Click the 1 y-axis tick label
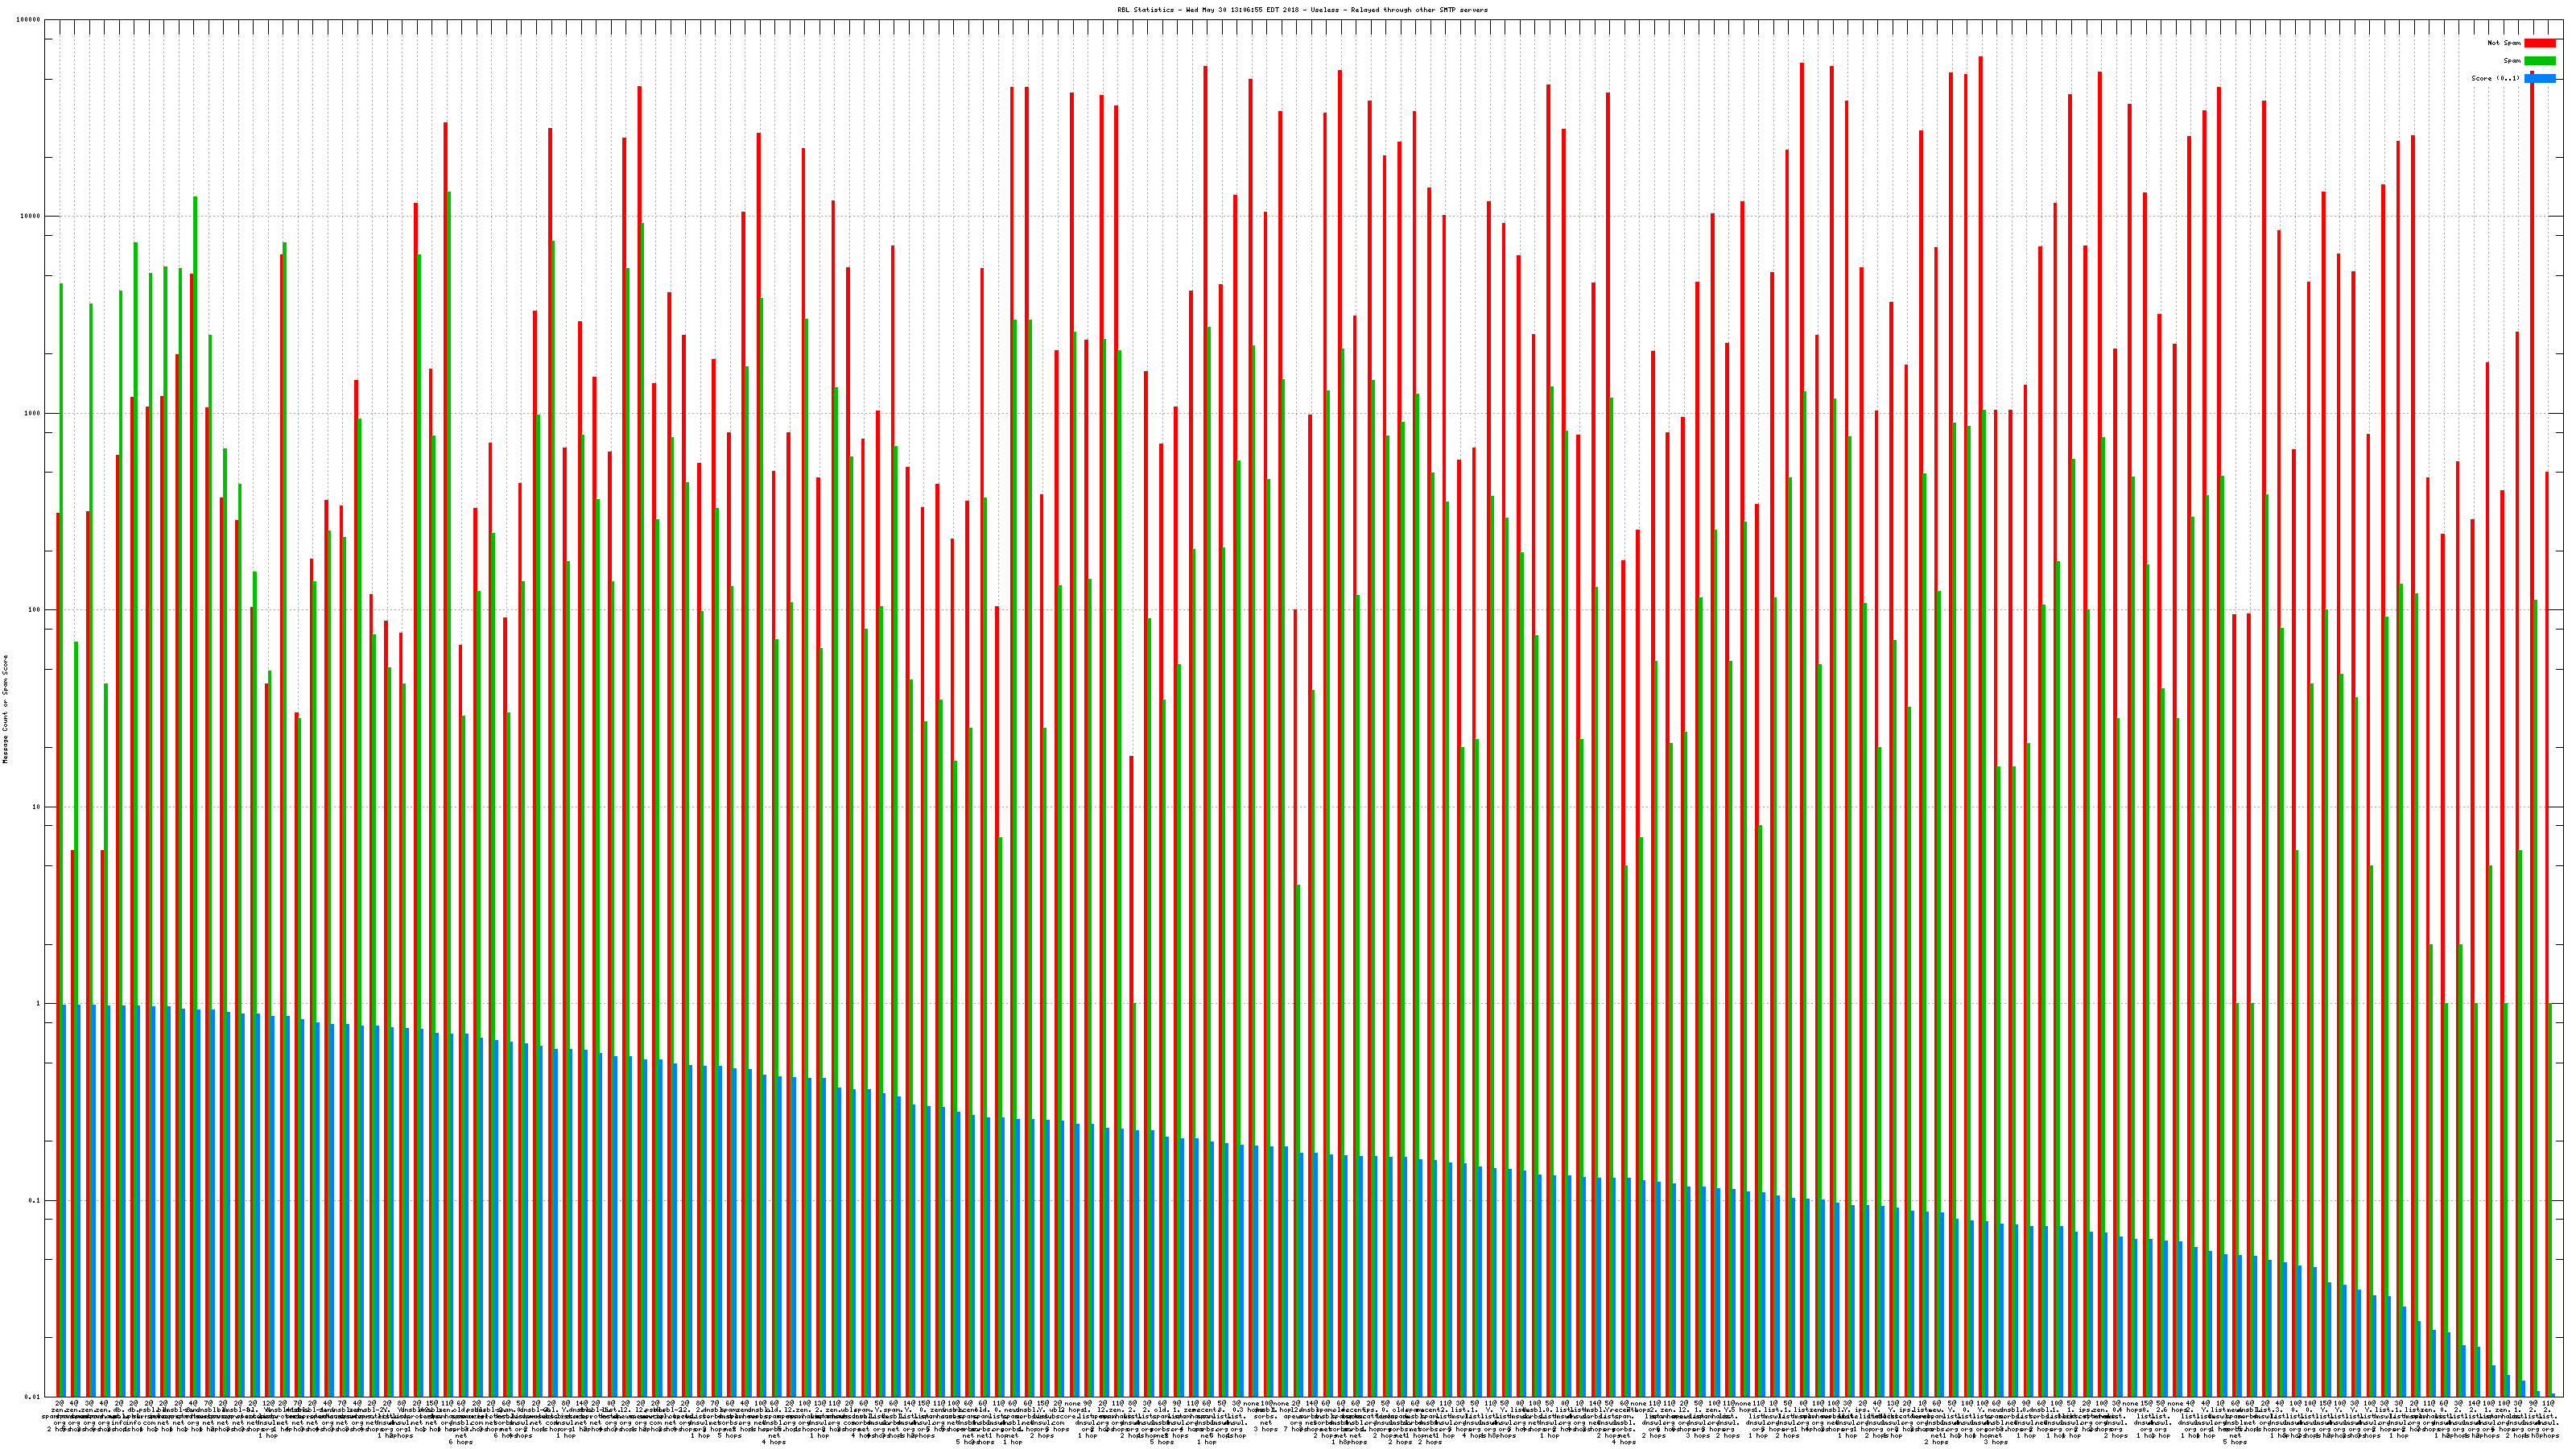This screenshot has width=2576, height=1449. click(39, 1003)
